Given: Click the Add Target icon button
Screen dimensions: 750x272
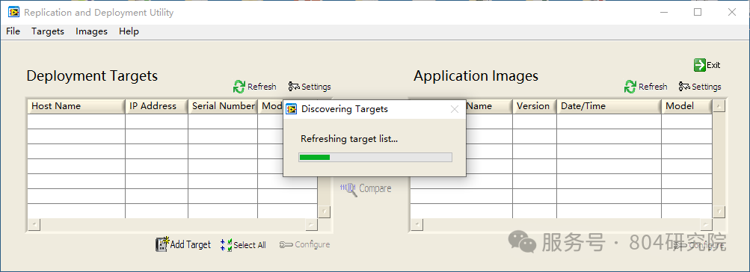Looking at the screenshot, I should (182, 244).
